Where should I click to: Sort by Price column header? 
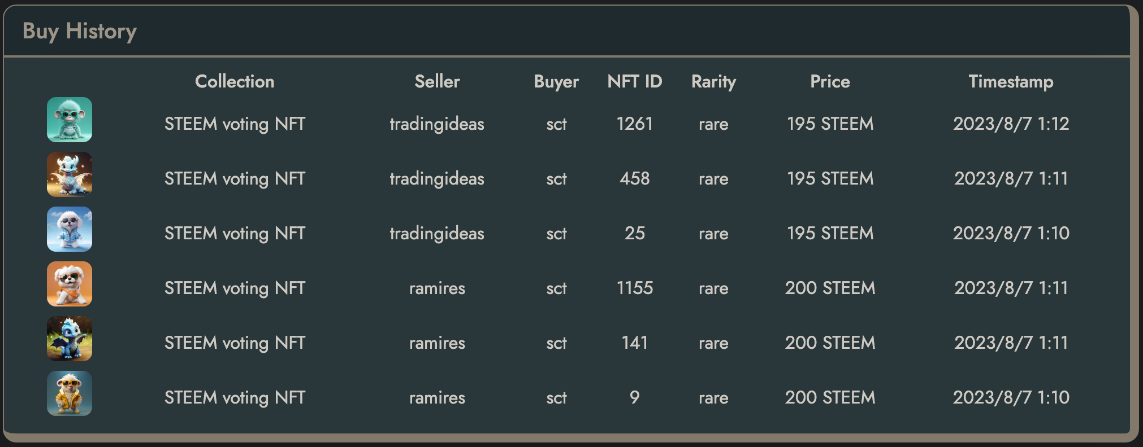pos(830,81)
